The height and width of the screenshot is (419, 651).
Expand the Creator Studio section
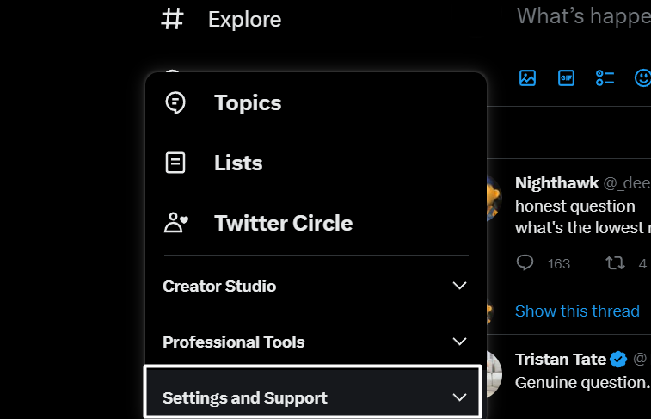459,286
